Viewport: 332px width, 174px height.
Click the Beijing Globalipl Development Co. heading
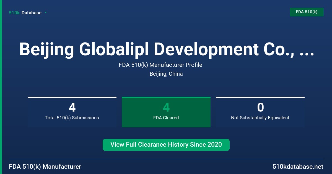[x=166, y=49]
